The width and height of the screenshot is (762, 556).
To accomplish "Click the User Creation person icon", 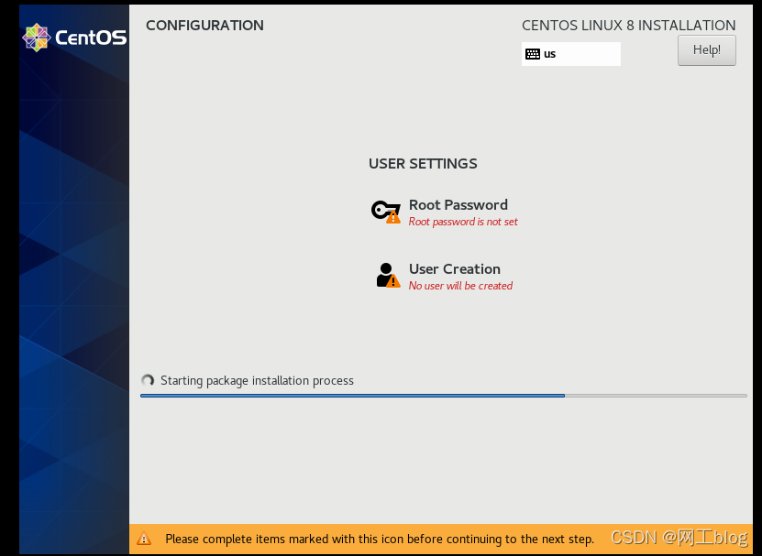I will 388,276.
